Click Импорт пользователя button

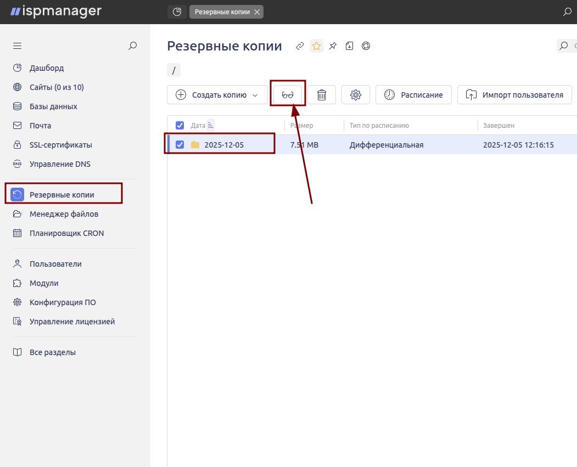point(514,95)
